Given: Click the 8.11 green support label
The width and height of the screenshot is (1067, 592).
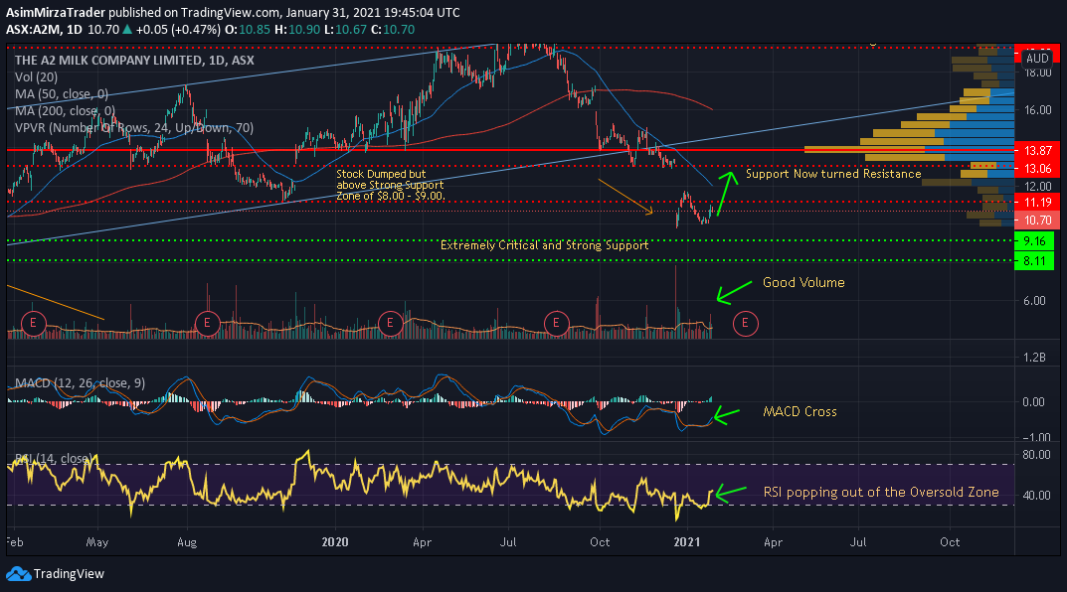Looking at the screenshot, I should pos(1034,260).
